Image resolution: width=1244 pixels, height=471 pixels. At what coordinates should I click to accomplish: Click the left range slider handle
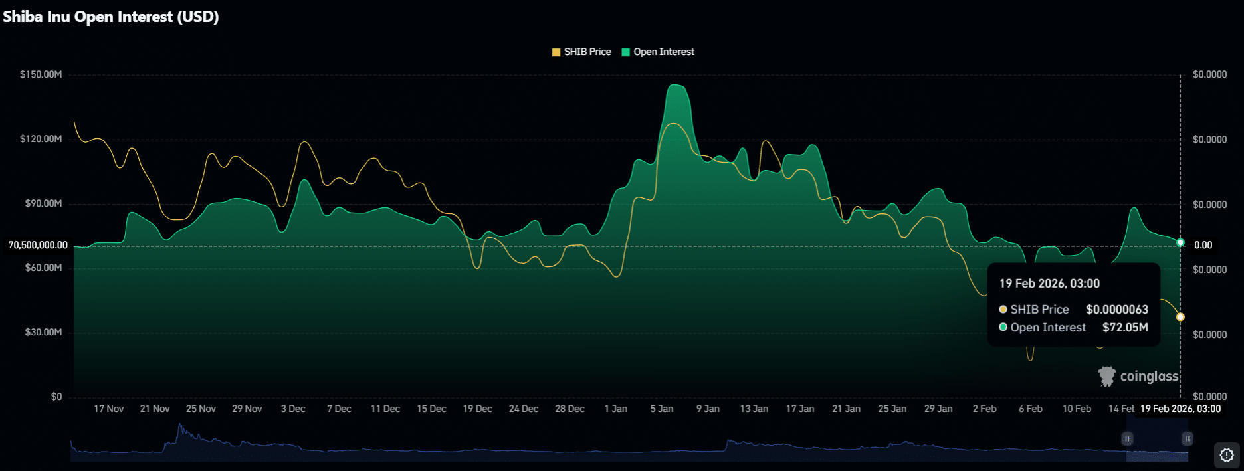1127,439
